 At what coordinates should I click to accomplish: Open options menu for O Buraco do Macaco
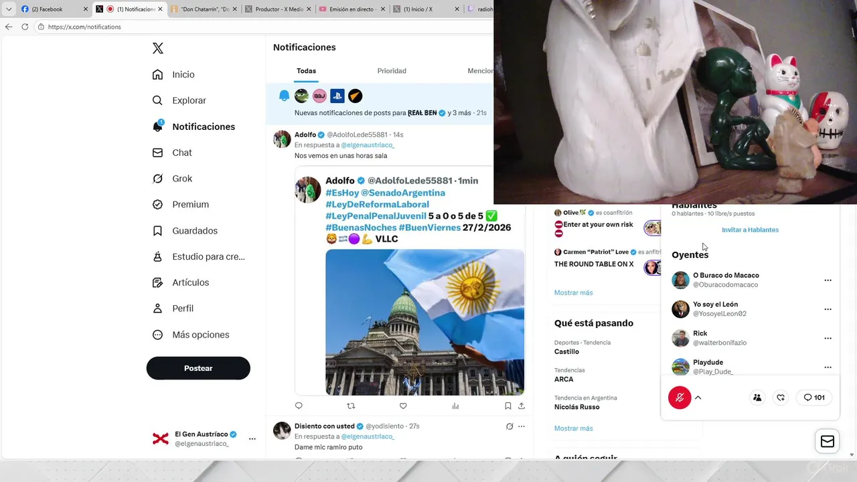click(x=828, y=280)
